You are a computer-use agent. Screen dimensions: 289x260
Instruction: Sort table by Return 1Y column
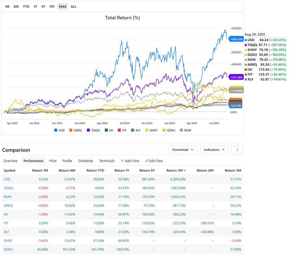[x=122, y=171]
